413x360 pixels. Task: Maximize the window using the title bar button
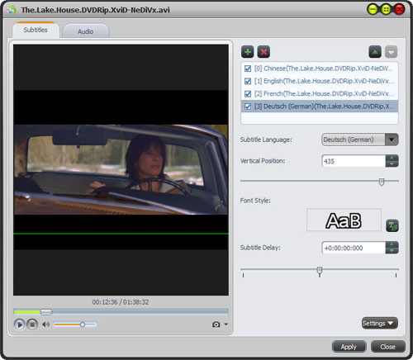tap(387, 10)
